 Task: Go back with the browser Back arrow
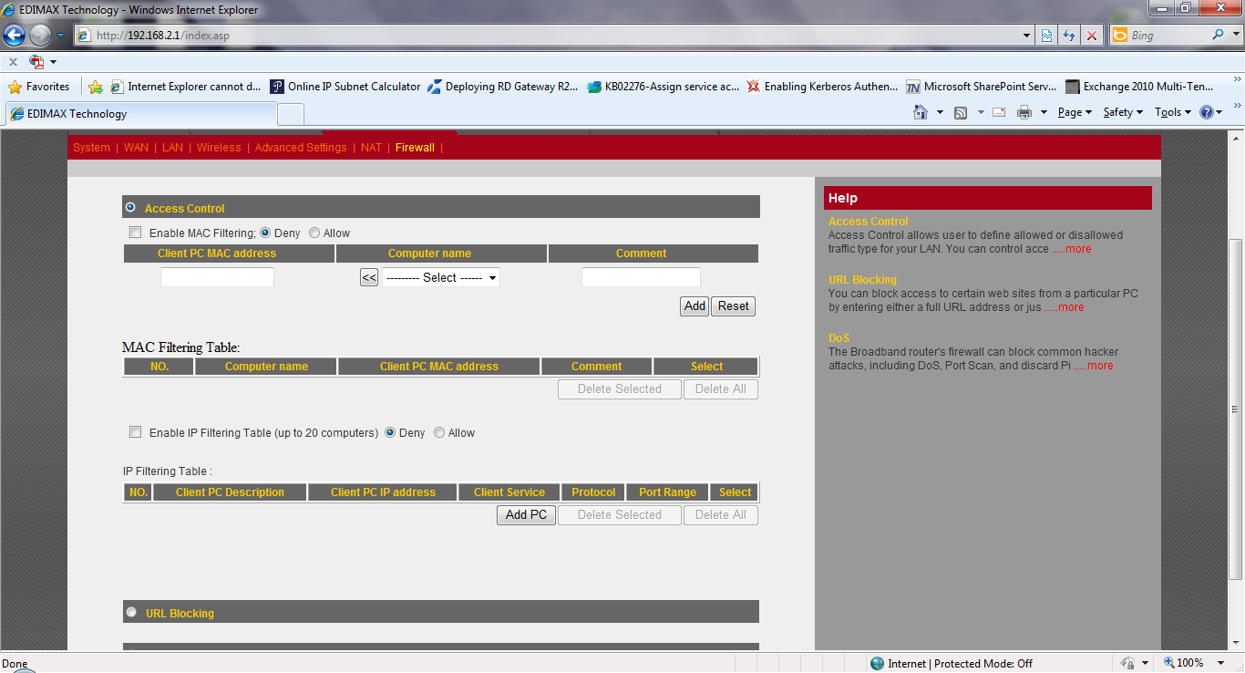tap(14, 35)
